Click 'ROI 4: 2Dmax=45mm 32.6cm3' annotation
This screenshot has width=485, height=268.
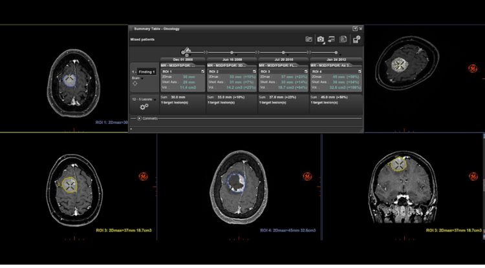pos(288,231)
